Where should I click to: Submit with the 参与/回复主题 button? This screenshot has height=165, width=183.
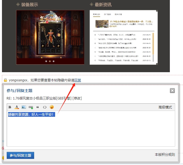coord(20,155)
